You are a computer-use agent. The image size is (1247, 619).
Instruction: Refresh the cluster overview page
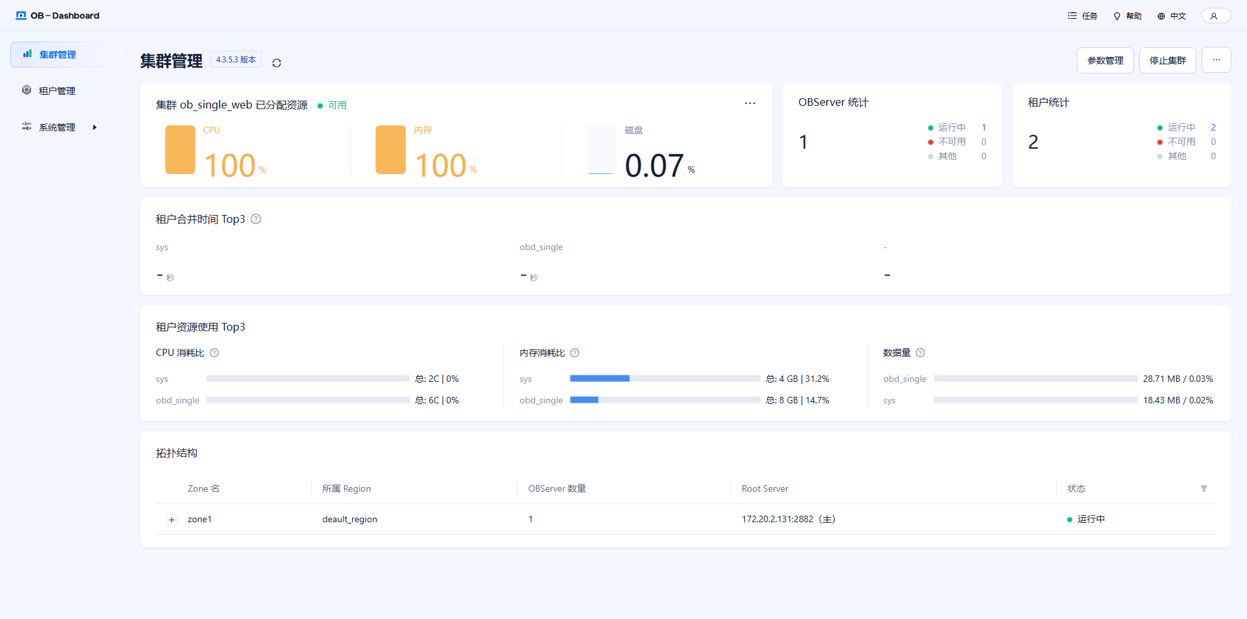(277, 63)
